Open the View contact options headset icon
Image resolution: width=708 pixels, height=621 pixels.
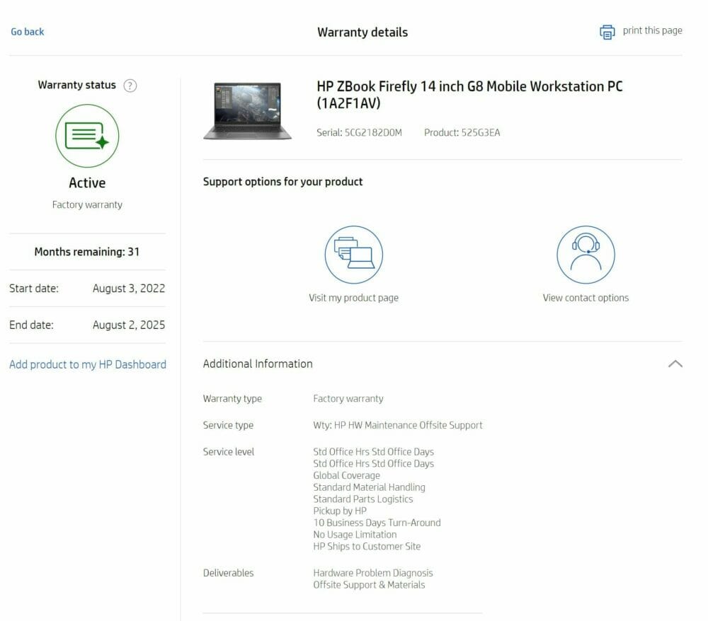pos(586,255)
